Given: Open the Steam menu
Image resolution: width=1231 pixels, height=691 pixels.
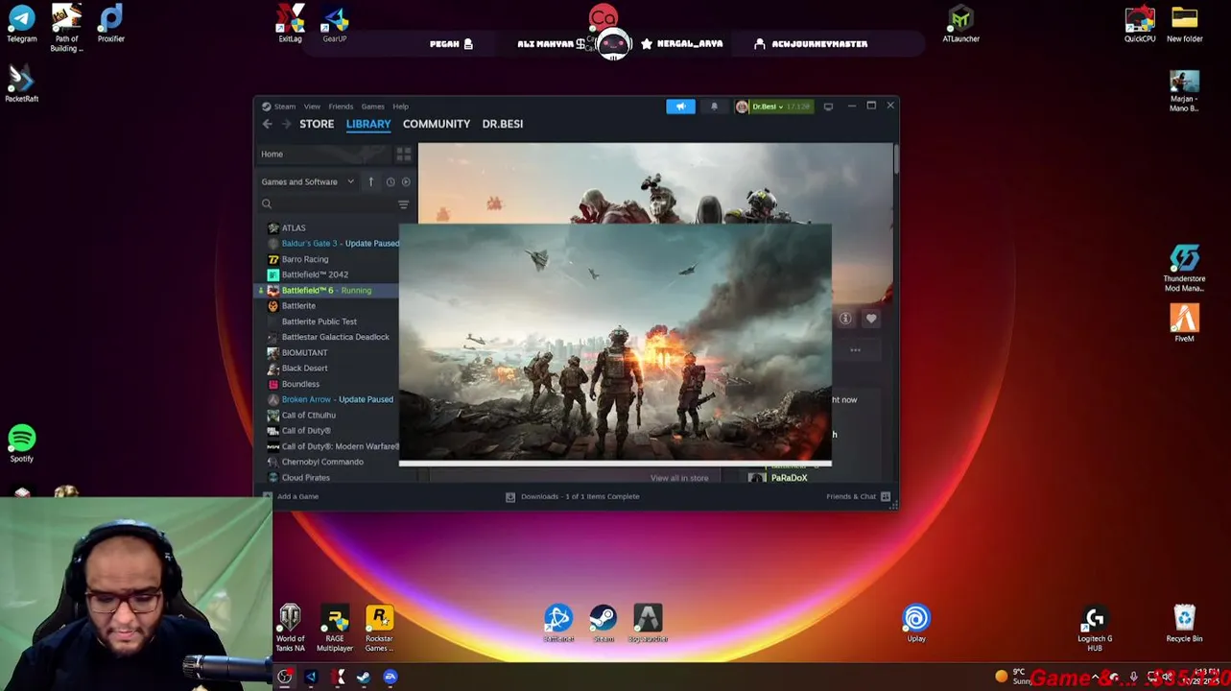Looking at the screenshot, I should [x=285, y=107].
